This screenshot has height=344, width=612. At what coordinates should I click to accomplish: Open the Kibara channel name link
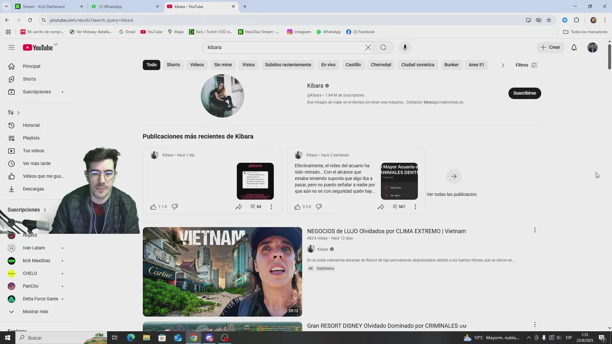(315, 86)
